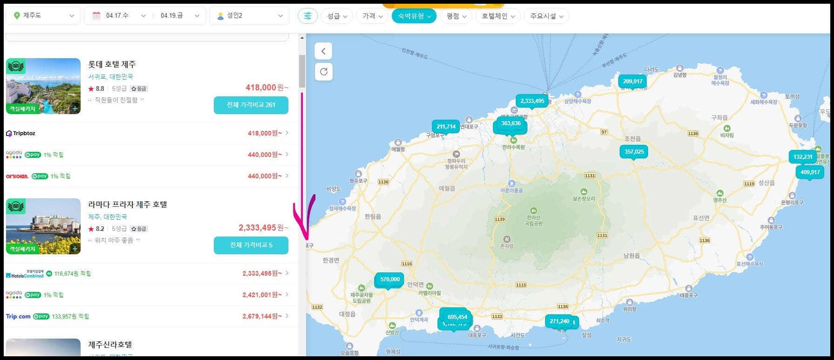Select the 132,231 price marker on the map
The height and width of the screenshot is (360, 834).
pos(803,157)
